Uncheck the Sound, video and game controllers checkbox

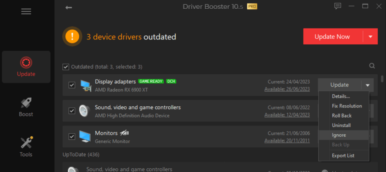[72, 111]
